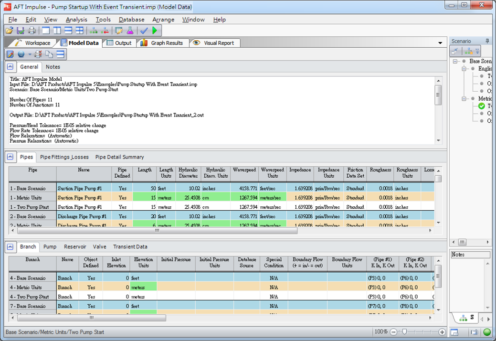Open Scenario Manager from main toolbar
The width and height of the screenshot is (496, 341).
[x=93, y=31]
